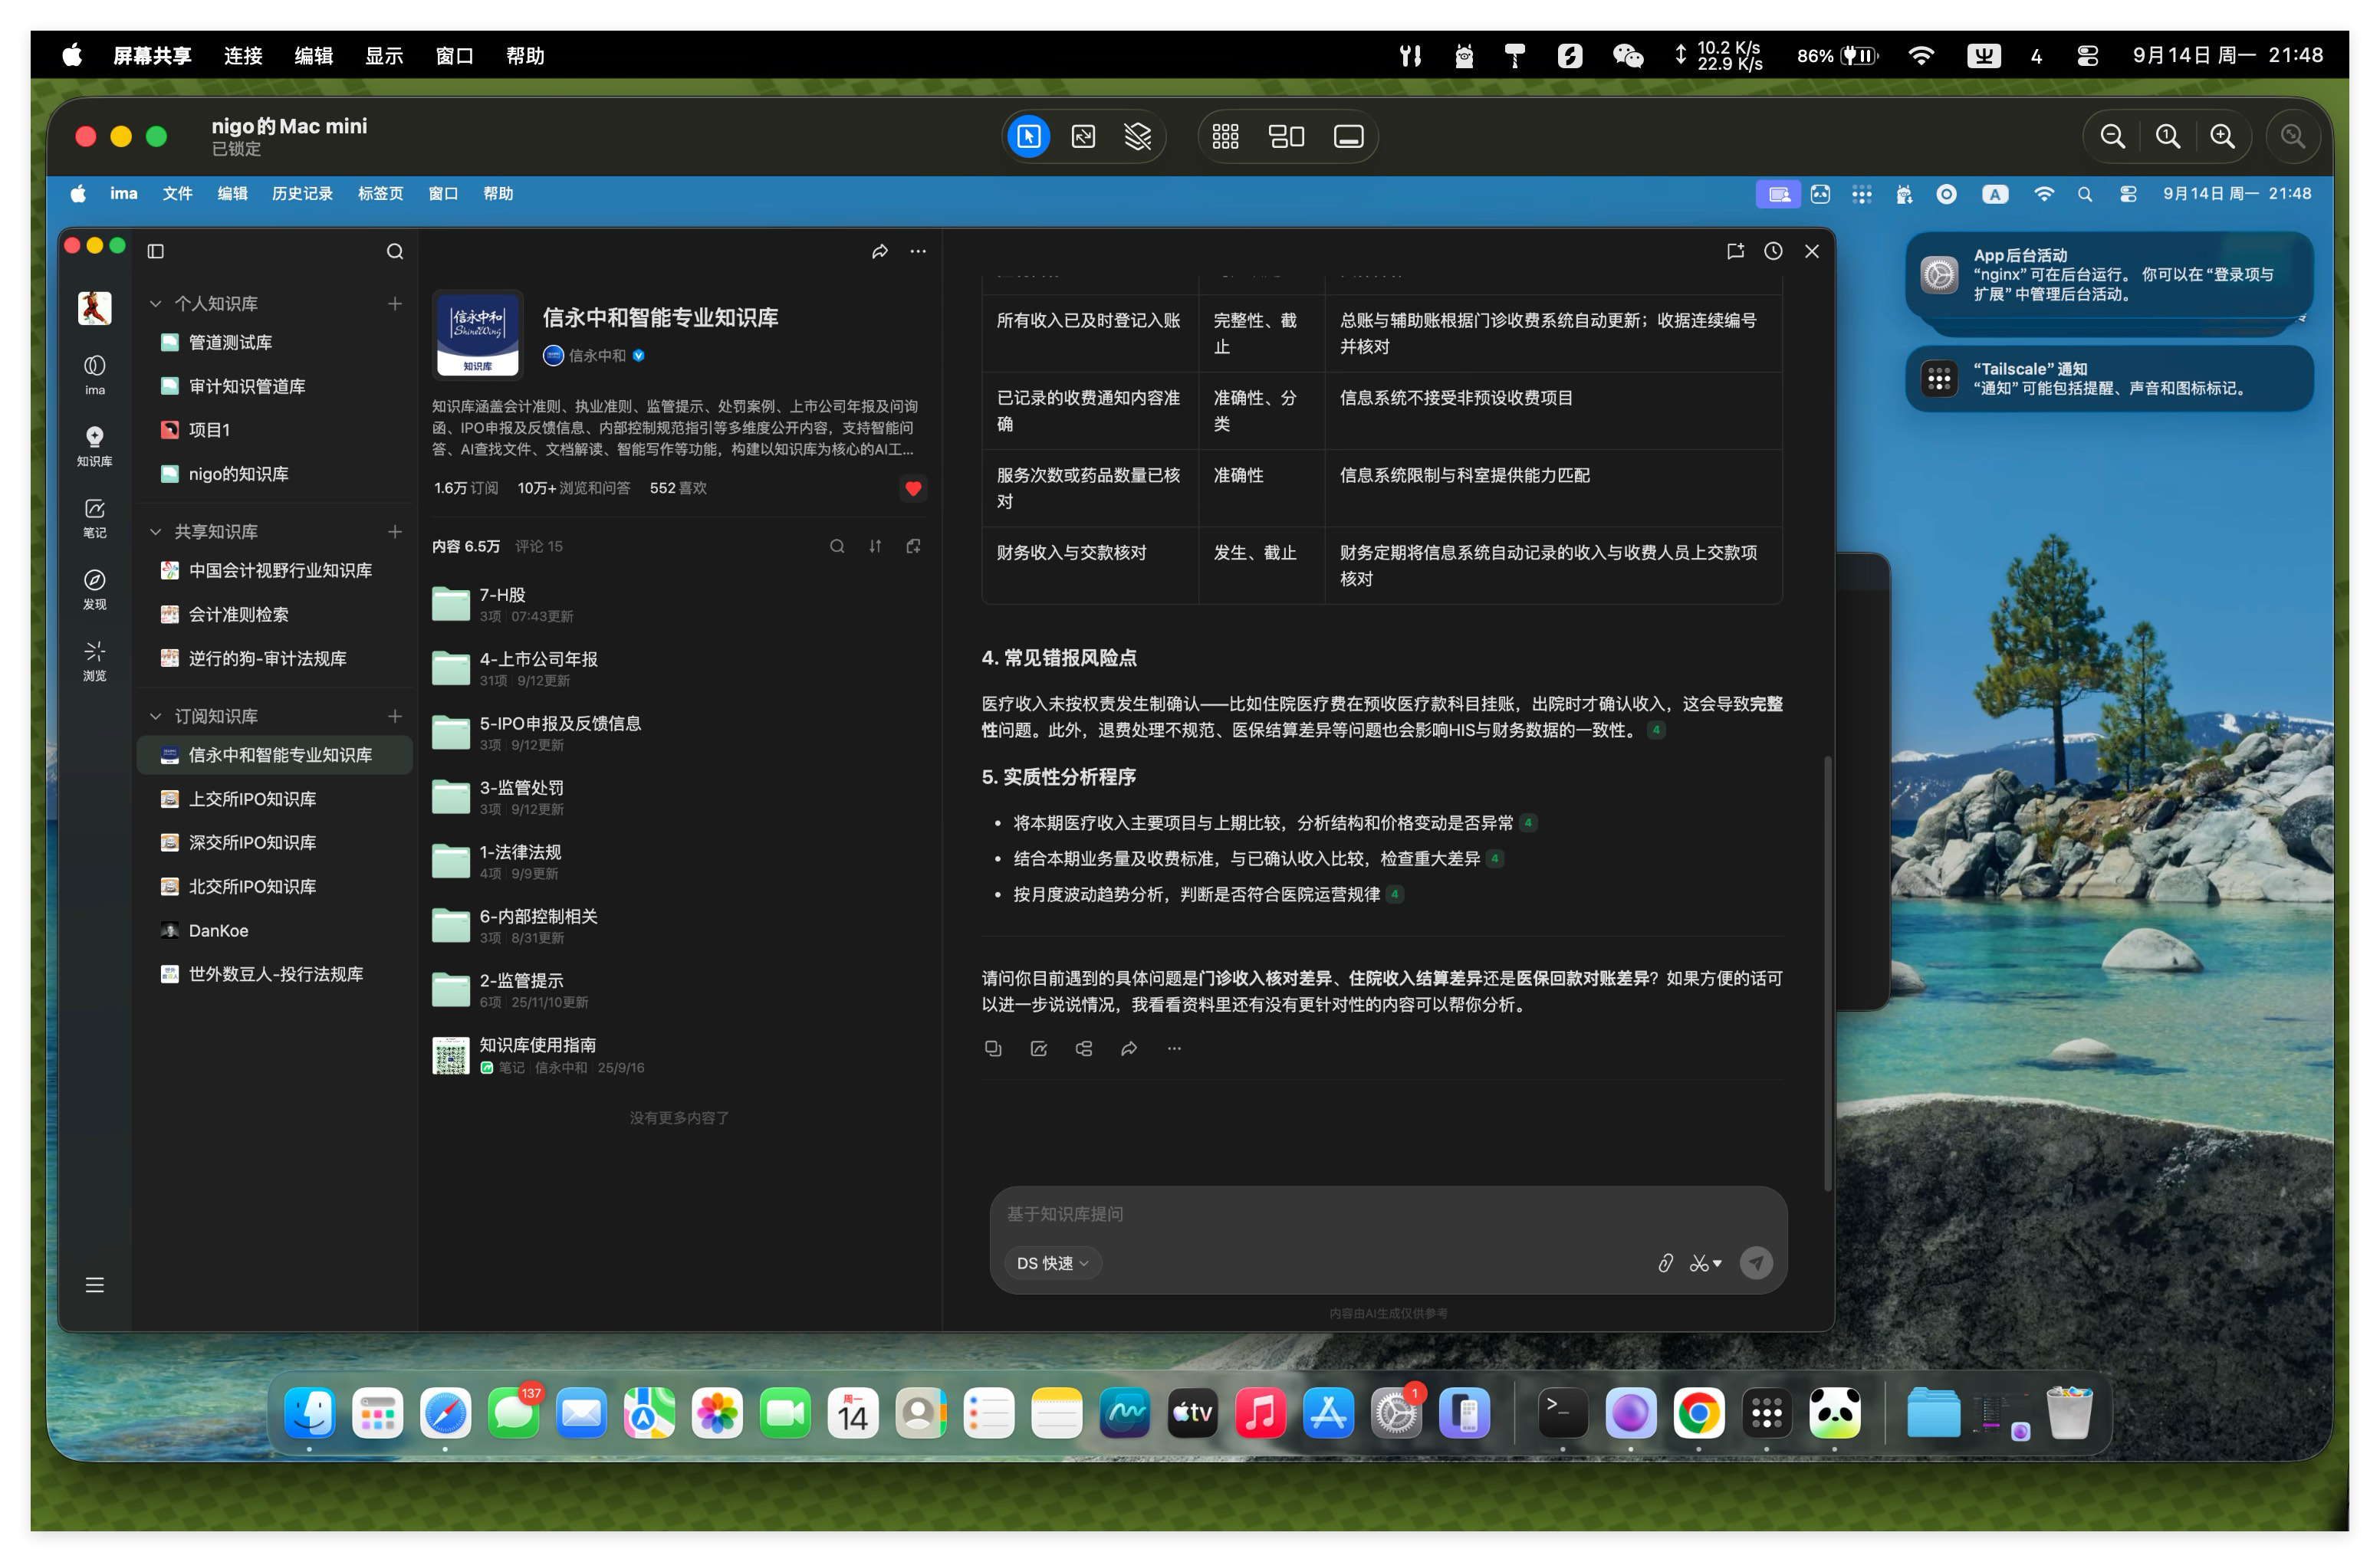Open 知识库使用指南 note
Image resolution: width=2380 pixels, height=1562 pixels.
click(x=679, y=1055)
